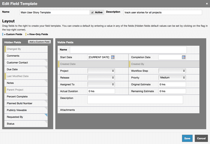Select the Notes hidden field
Image resolution: width=210 pixels, height=144 pixels.
(26, 83)
